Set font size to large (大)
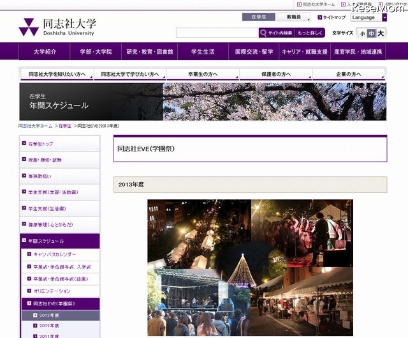This screenshot has height=338, width=408. tap(381, 33)
